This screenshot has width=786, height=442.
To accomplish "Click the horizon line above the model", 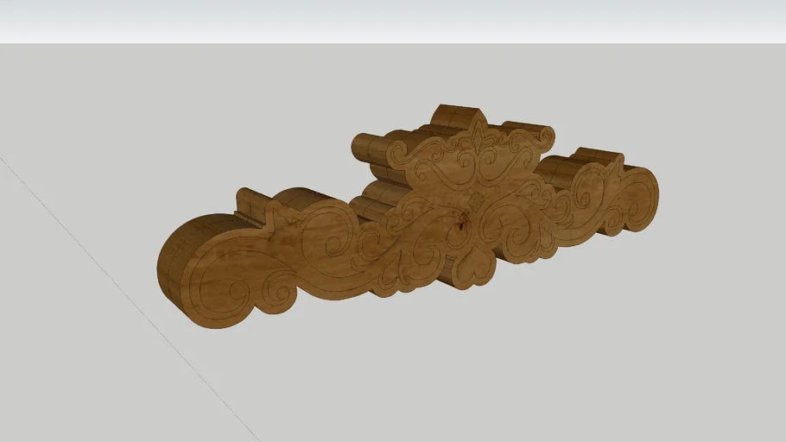I will tap(393, 43).
